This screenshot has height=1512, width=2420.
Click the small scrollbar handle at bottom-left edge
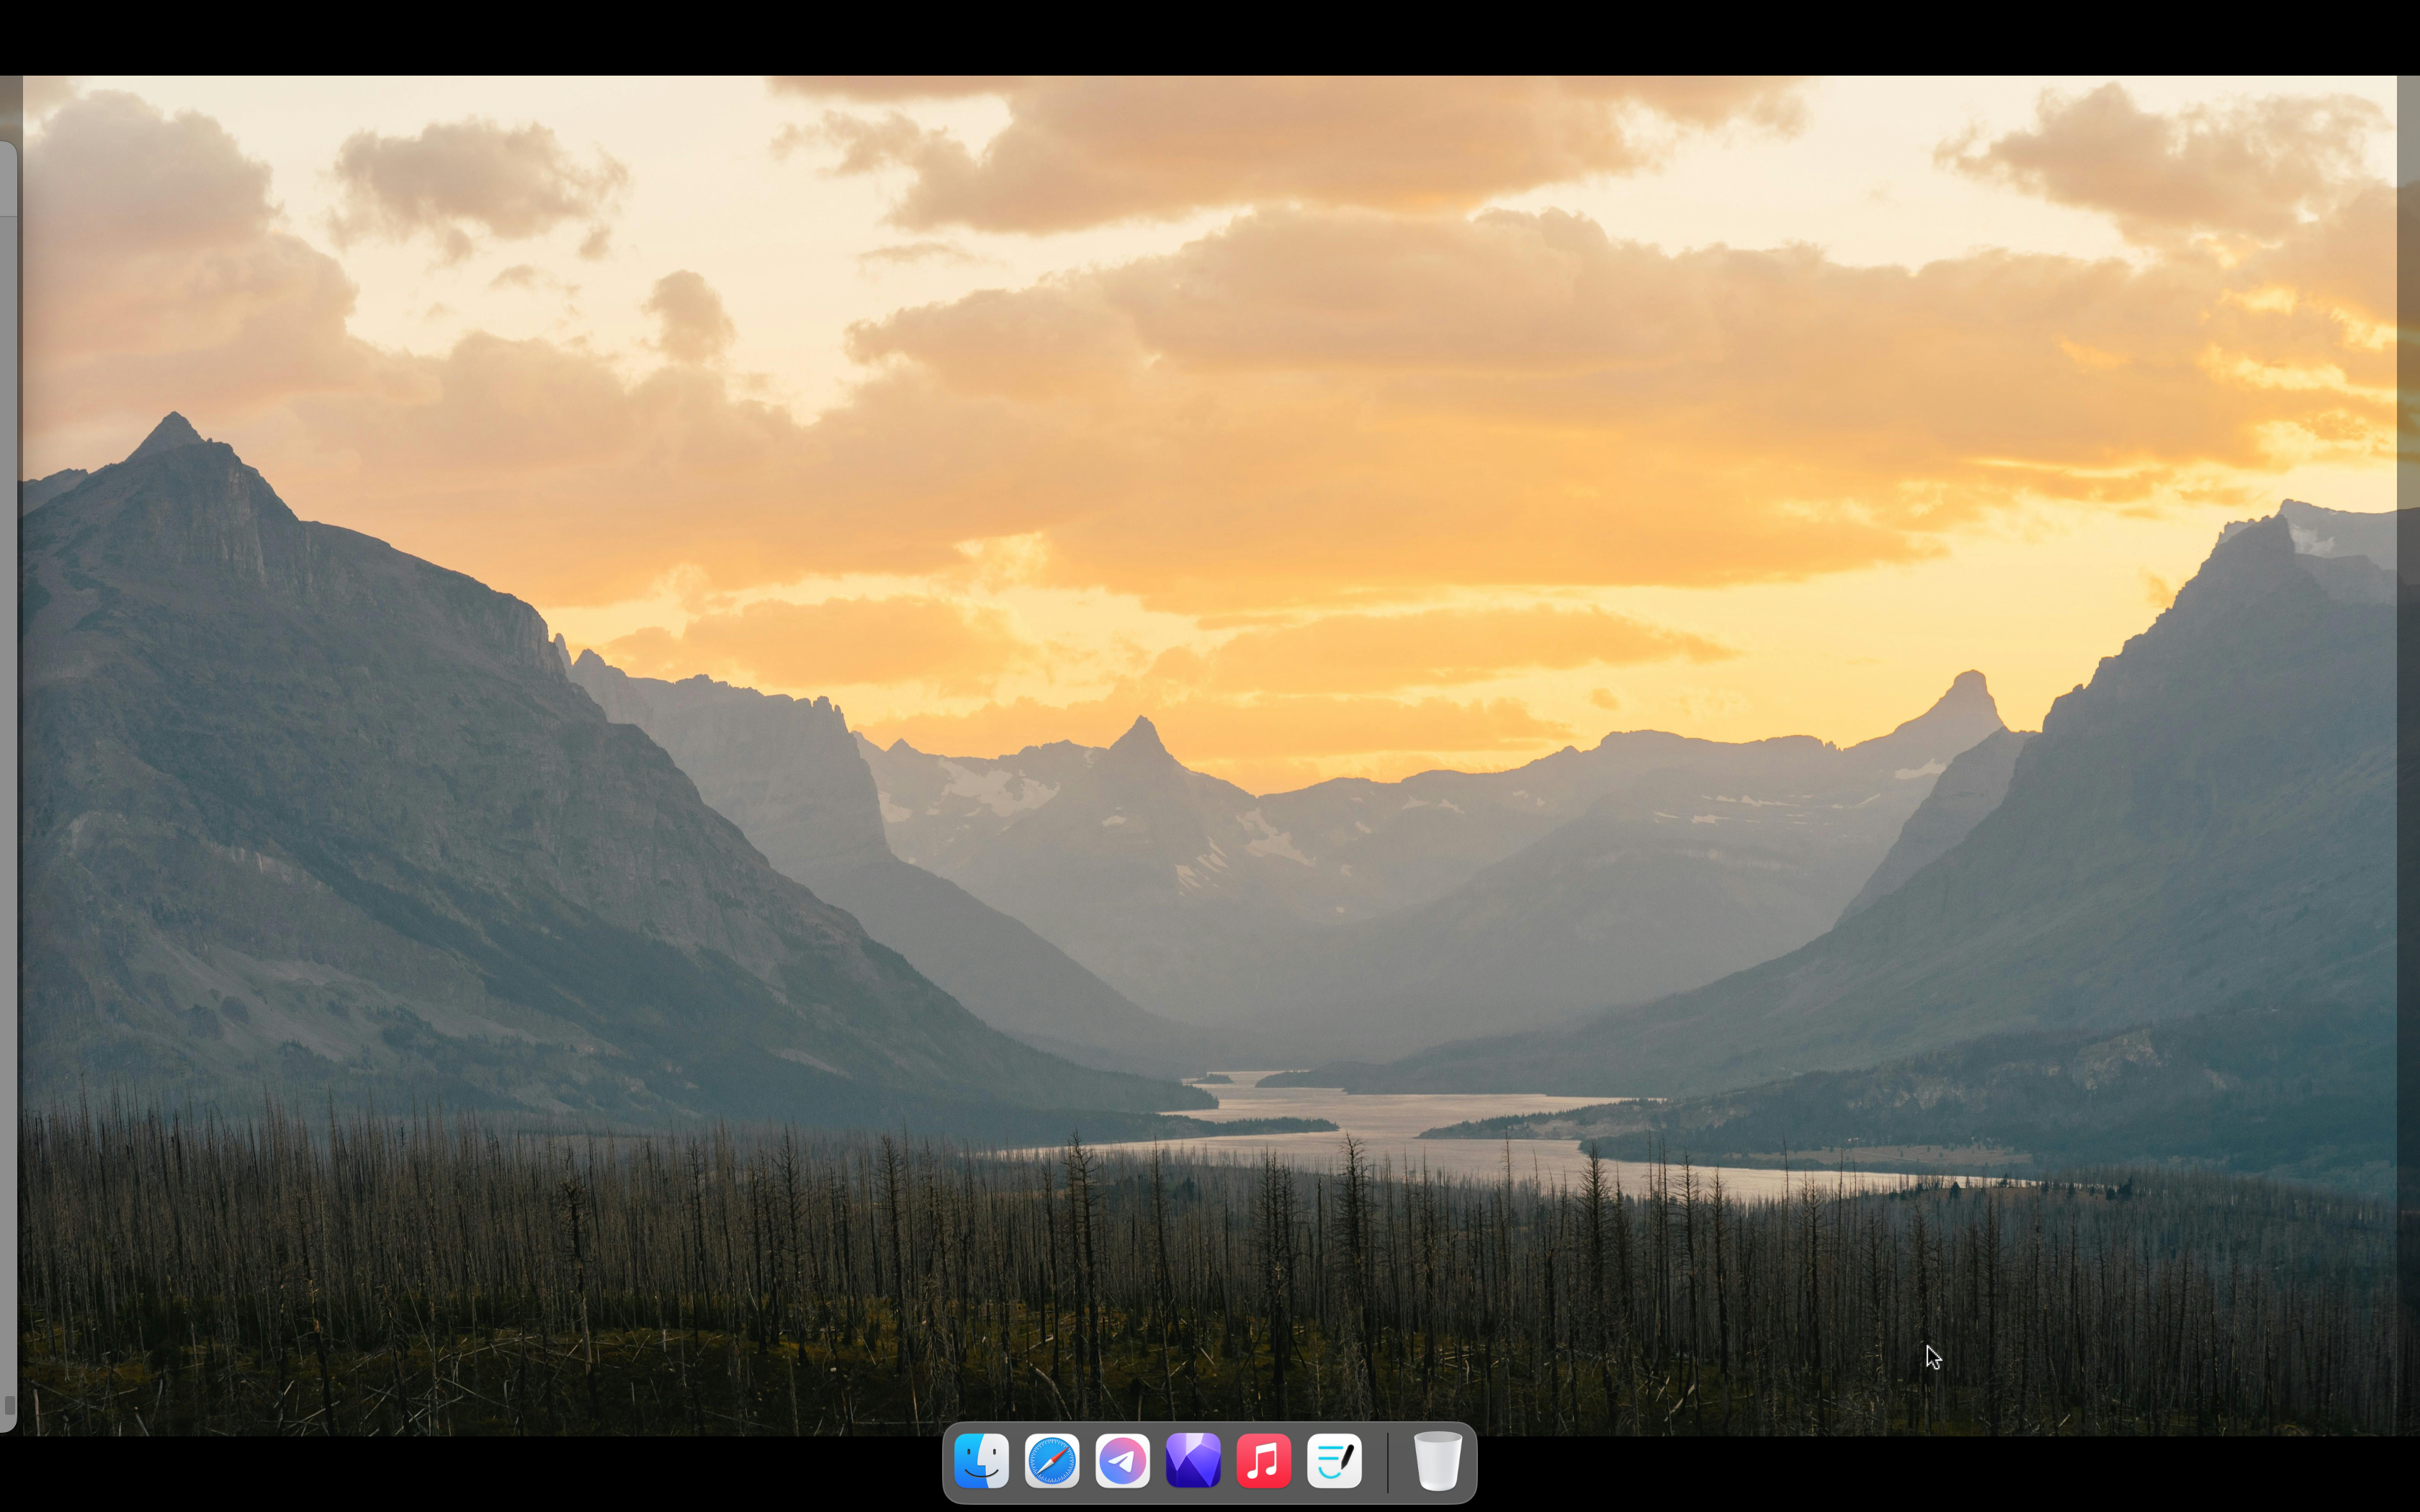[x=9, y=1405]
